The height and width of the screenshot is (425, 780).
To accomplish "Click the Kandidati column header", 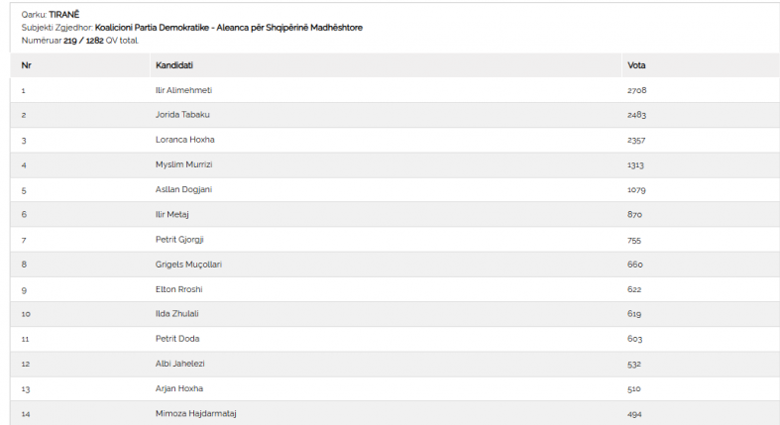I will coord(174,65).
